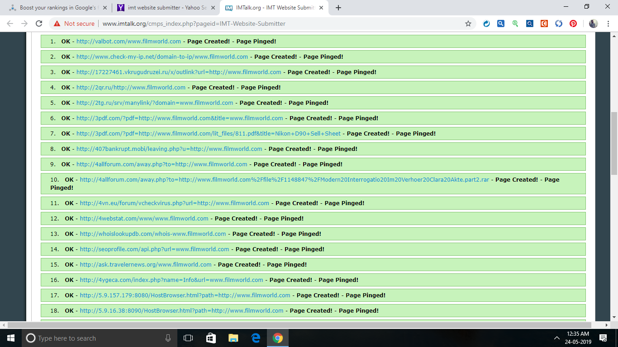Go back to the previous page

pyautogui.click(x=10, y=23)
